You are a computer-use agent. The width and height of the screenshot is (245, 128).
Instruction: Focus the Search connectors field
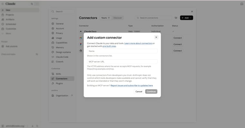(x=153, y=18)
